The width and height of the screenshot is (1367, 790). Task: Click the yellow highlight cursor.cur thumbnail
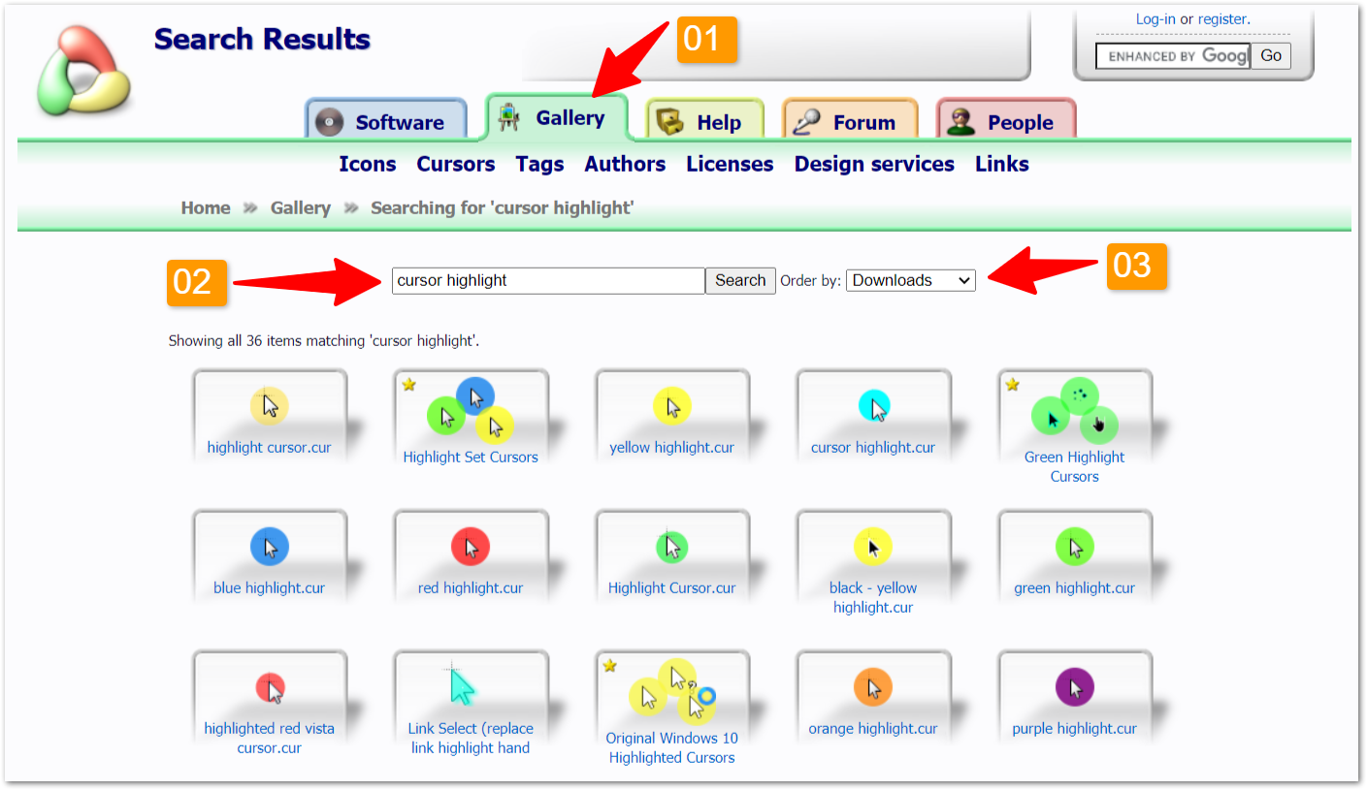pyautogui.click(x=270, y=405)
